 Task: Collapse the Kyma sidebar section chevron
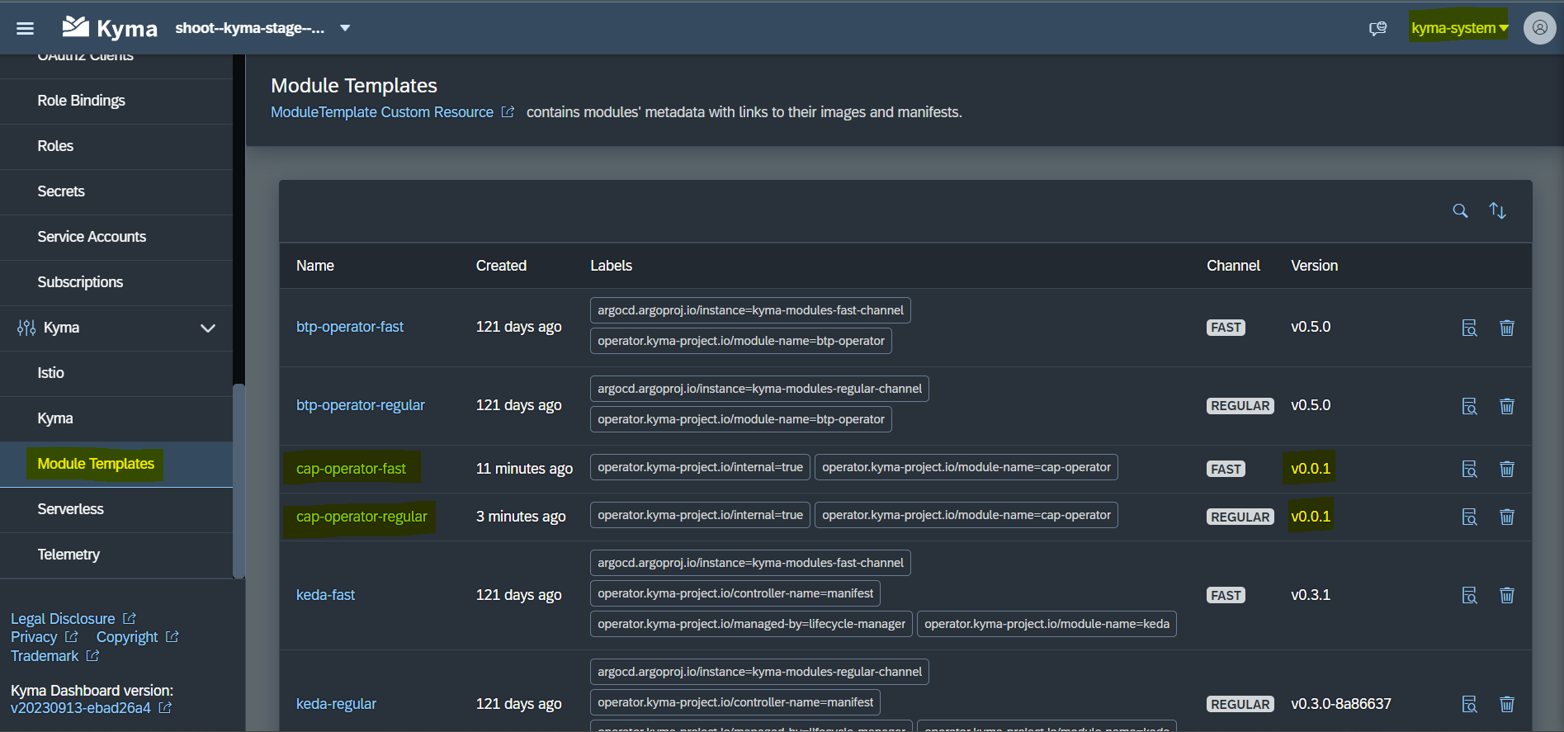[208, 328]
